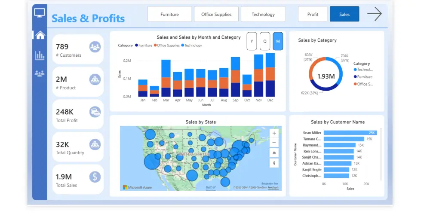Switch measure to Profit
Viewport: 430px width, 223px height.
313,14
